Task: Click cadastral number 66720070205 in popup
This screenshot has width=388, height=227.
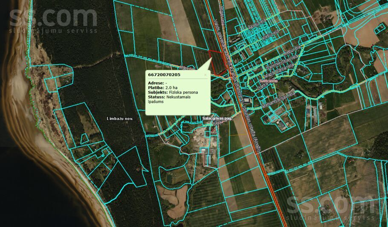Action: (164, 75)
